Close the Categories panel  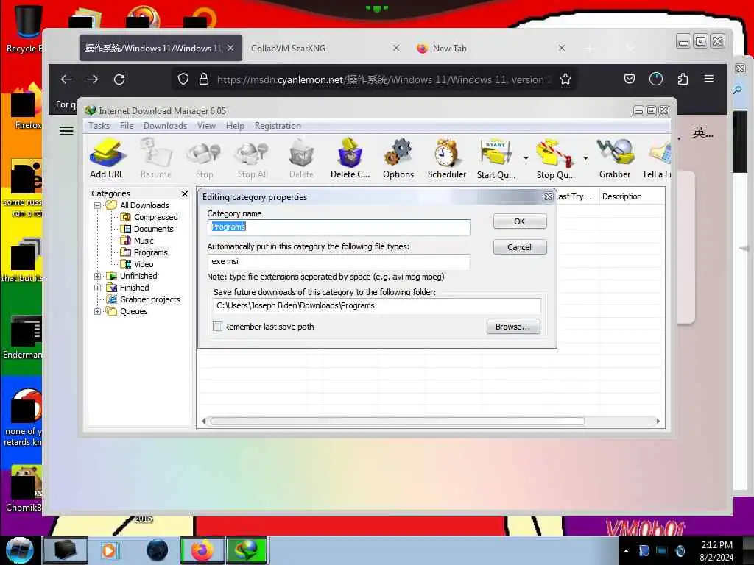185,193
